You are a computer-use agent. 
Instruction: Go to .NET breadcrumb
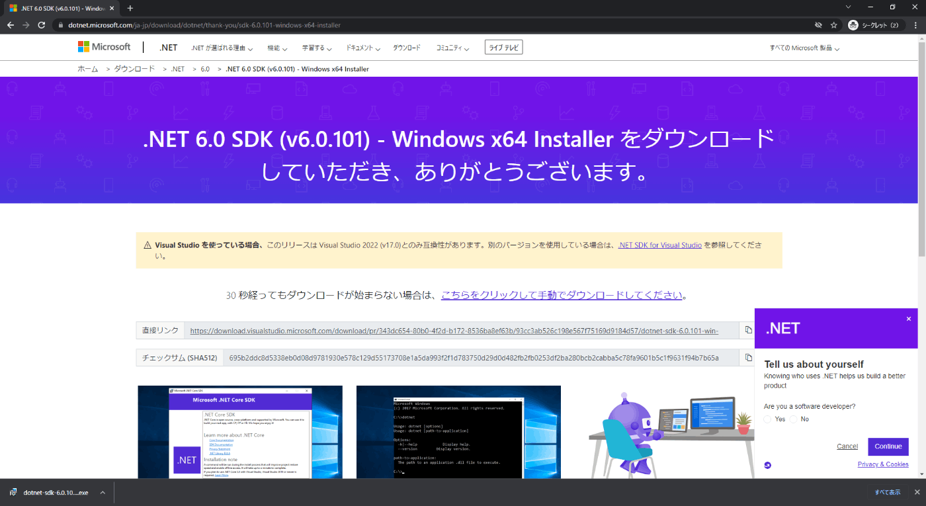pos(178,69)
